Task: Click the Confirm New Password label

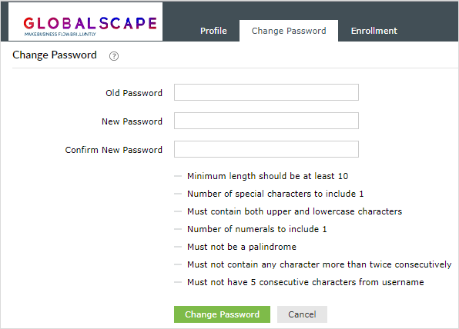Action: (113, 150)
